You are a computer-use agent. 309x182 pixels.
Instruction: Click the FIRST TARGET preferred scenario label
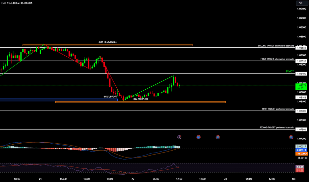pos(278,109)
